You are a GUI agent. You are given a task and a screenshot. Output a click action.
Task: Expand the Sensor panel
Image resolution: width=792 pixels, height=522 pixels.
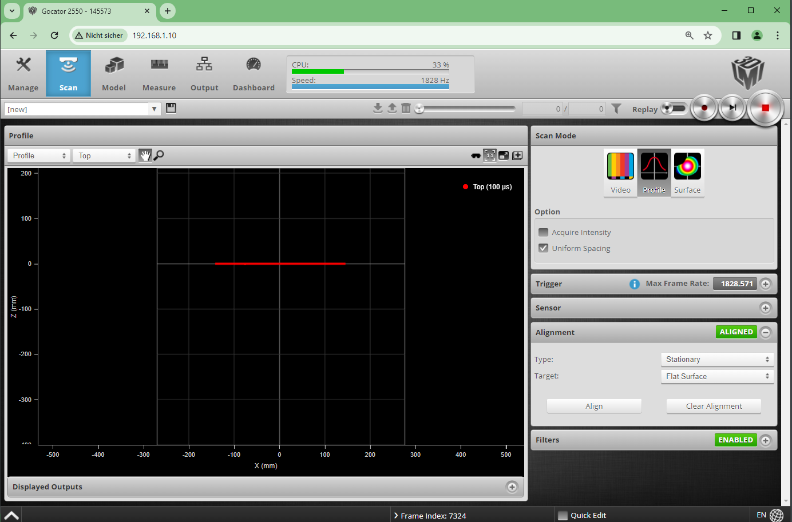tap(766, 308)
